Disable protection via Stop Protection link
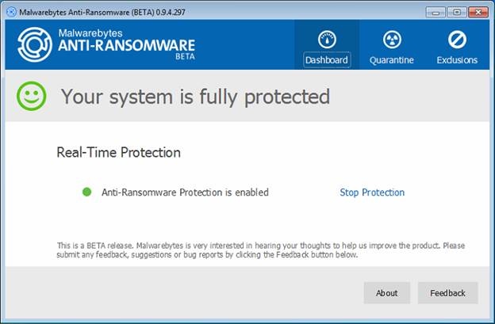This screenshot has width=495, height=324. (372, 192)
